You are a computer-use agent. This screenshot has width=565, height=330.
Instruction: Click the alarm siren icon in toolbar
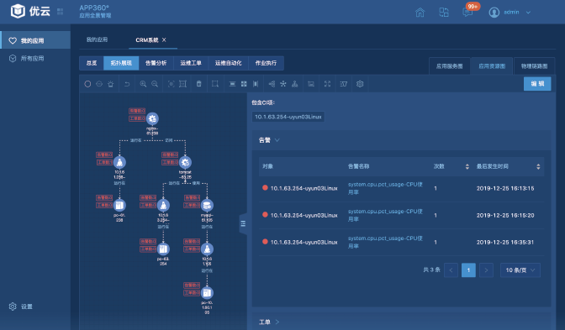point(111,84)
